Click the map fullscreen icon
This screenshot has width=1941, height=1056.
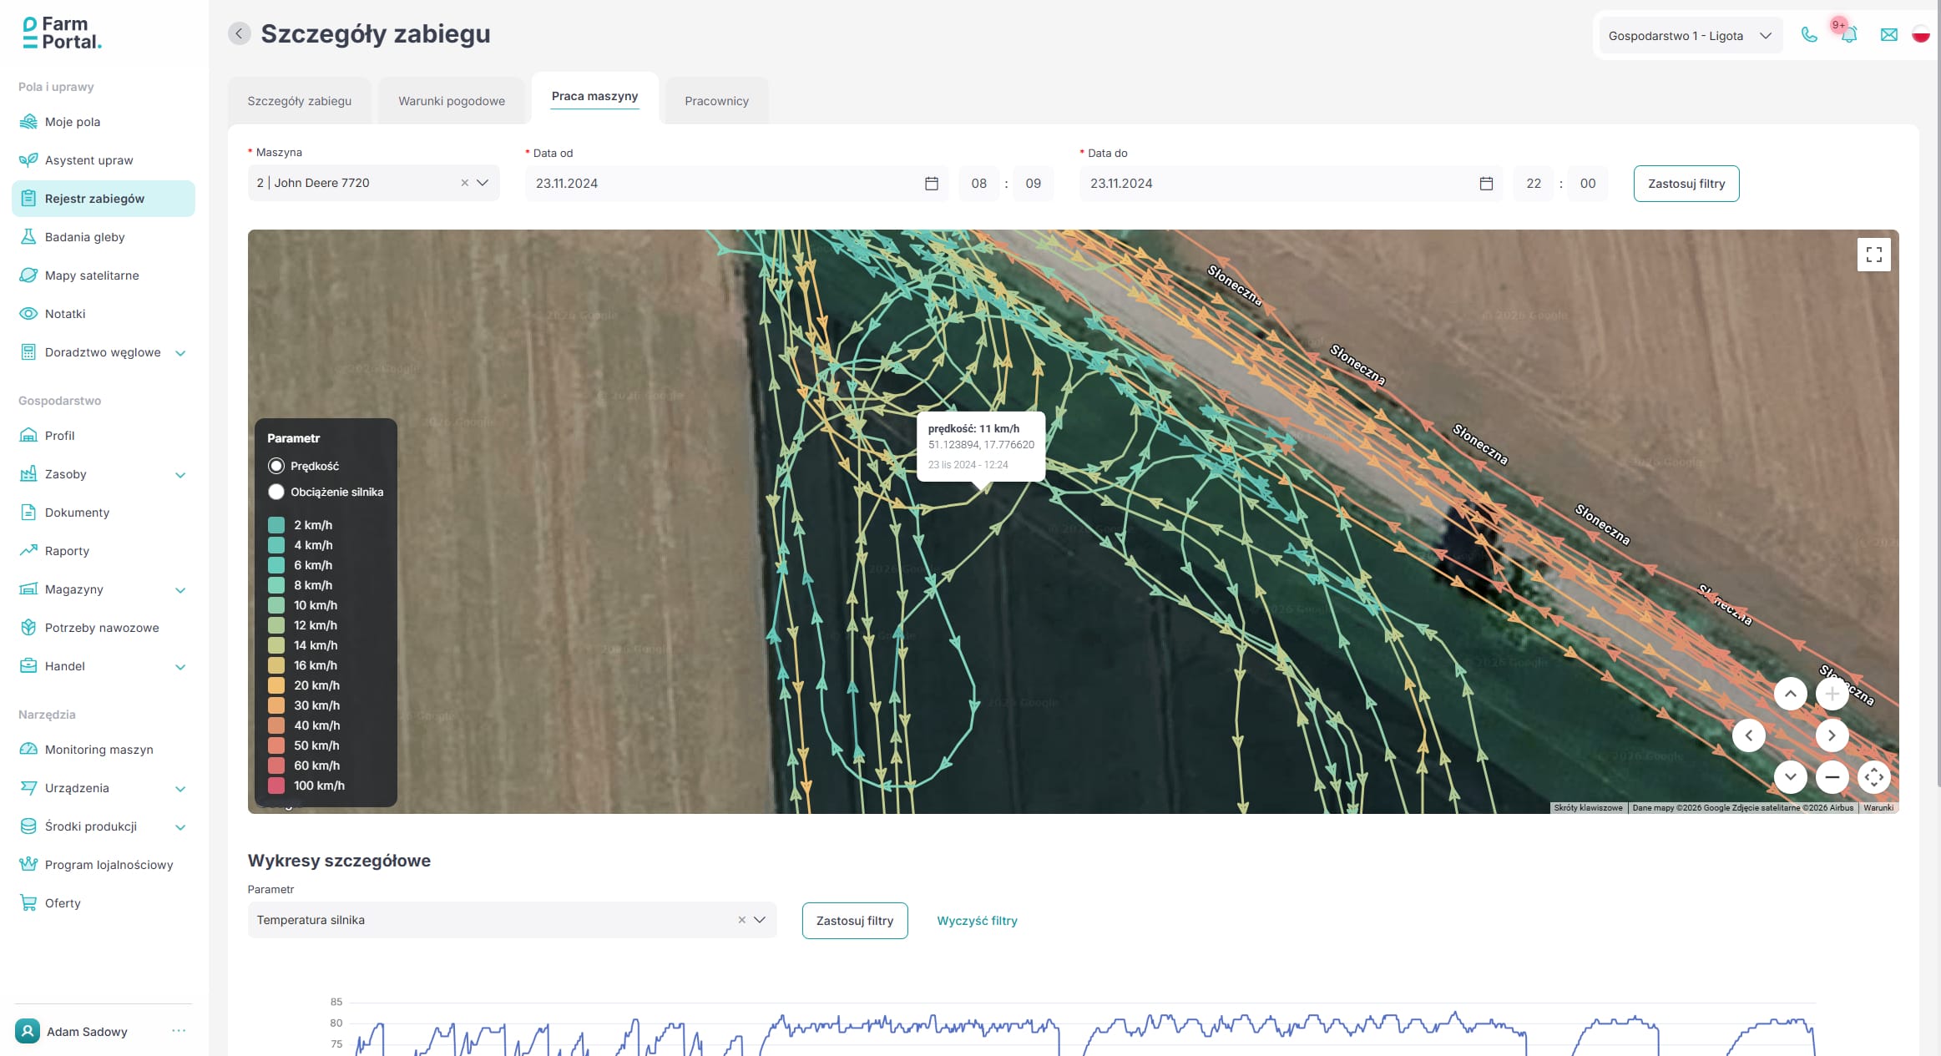pos(1873,255)
